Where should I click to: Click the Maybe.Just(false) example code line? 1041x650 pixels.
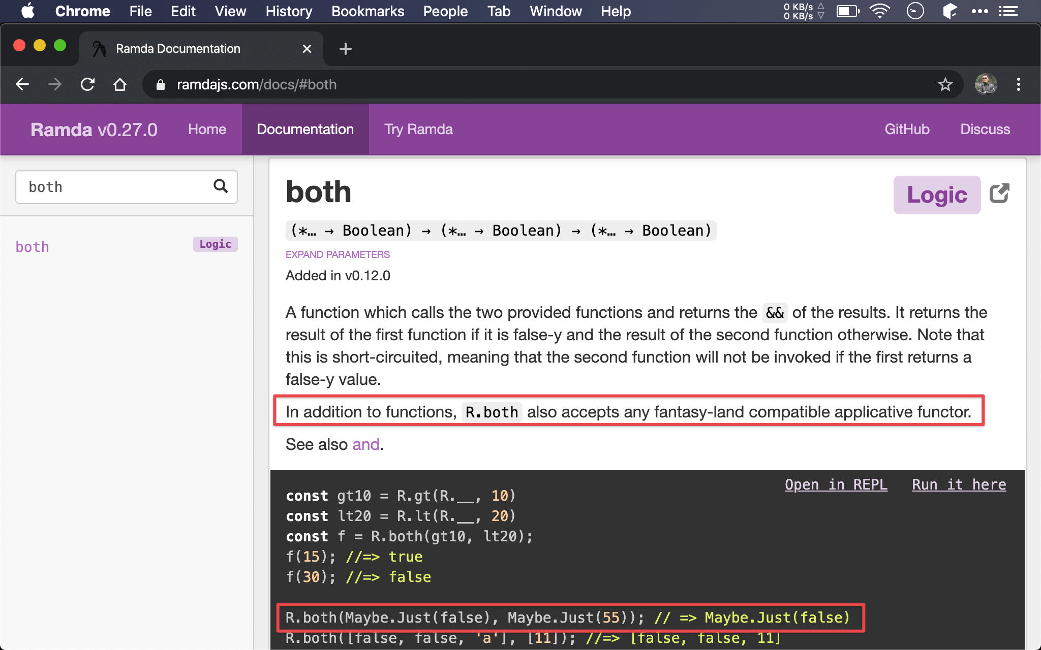pos(568,617)
